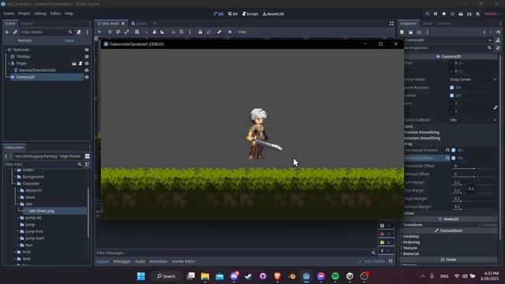Toggle visibility of RemoteTransform2D node
505x284 pixels.
(x=87, y=70)
